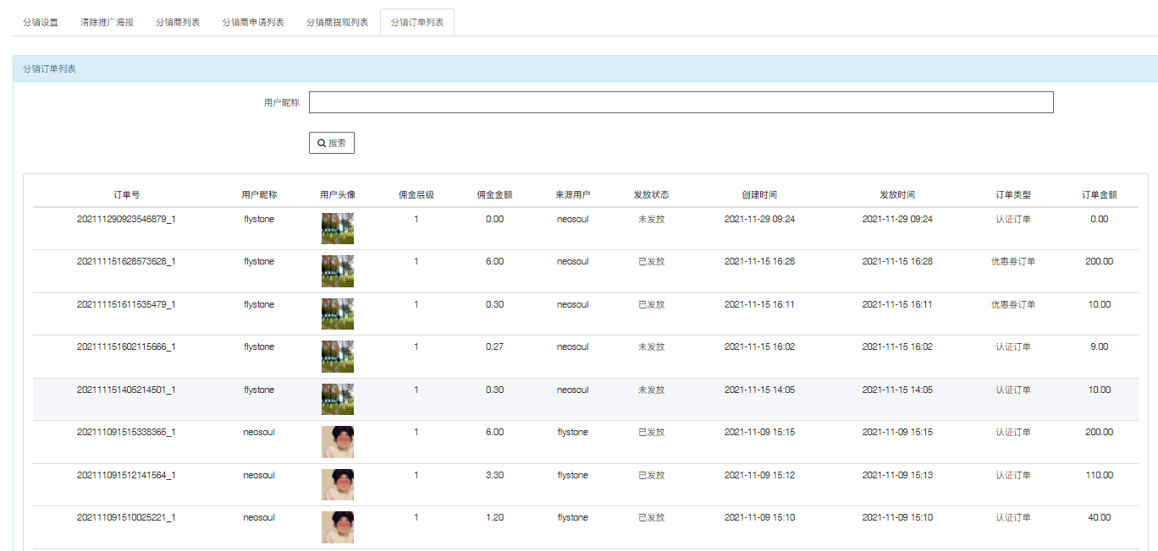Open avatar thumbnail for order 202111151405214501_1

click(338, 399)
